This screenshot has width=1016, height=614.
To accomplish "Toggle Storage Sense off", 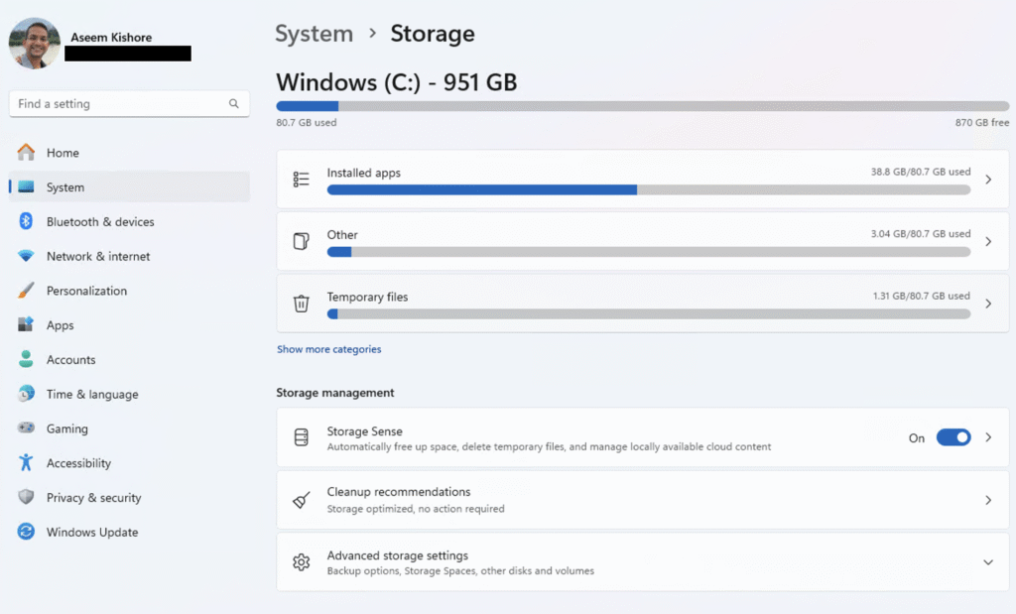I will (952, 436).
